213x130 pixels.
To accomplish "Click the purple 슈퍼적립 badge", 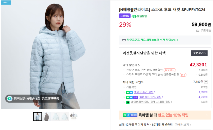I will click(125, 16).
